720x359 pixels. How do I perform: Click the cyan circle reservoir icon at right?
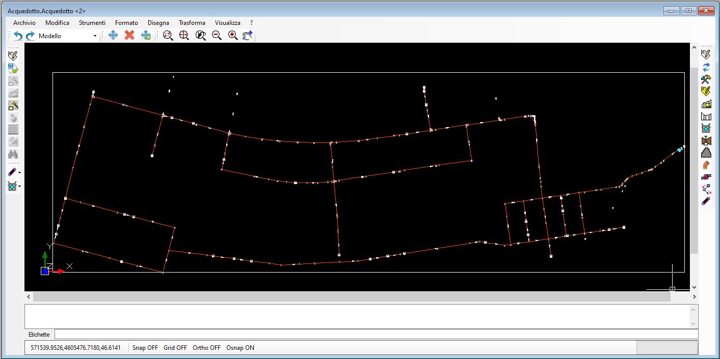click(706, 128)
